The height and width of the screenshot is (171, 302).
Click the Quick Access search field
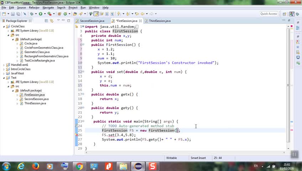[269, 14]
